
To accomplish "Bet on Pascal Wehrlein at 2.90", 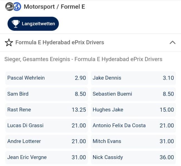I will [47, 78].
